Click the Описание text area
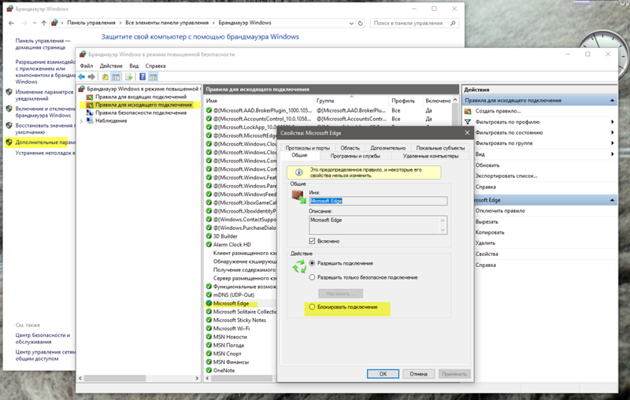The image size is (630, 400). (378, 225)
